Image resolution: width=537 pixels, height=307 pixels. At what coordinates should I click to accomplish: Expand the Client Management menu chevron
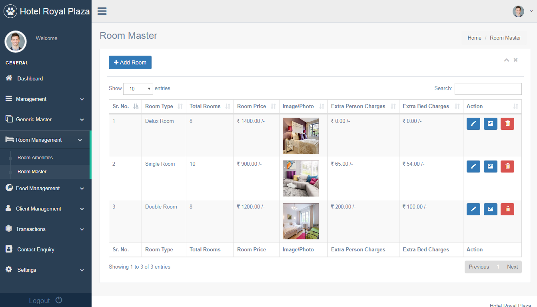(82, 209)
